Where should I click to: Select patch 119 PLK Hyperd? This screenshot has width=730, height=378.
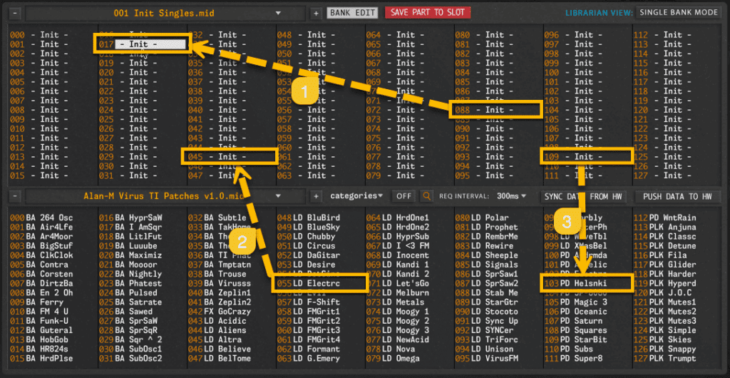[x=664, y=284]
